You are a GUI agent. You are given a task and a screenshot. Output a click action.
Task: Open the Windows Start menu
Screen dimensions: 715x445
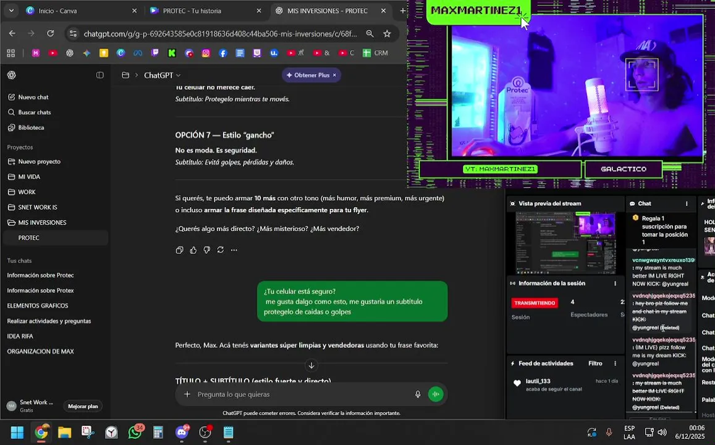point(17,432)
